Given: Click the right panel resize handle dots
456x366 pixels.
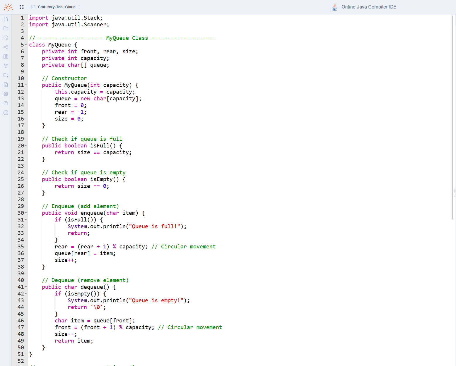Looking at the screenshot, I should pyautogui.click(x=455, y=192).
